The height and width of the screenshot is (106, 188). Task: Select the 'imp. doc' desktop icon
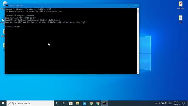click(x=181, y=5)
